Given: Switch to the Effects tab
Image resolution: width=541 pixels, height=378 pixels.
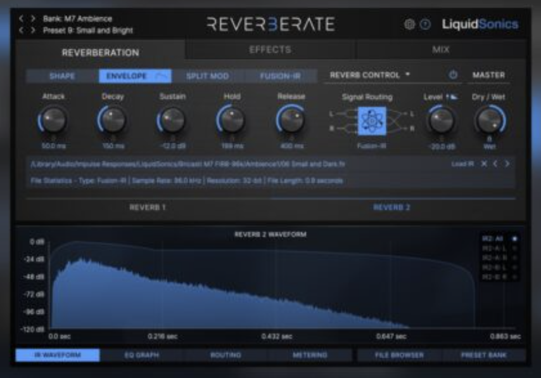Looking at the screenshot, I should (x=270, y=50).
